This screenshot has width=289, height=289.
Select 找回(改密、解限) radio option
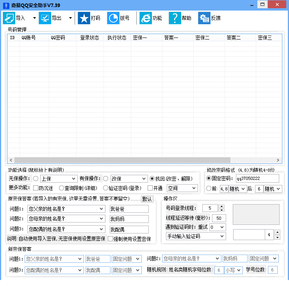[x=152, y=178]
